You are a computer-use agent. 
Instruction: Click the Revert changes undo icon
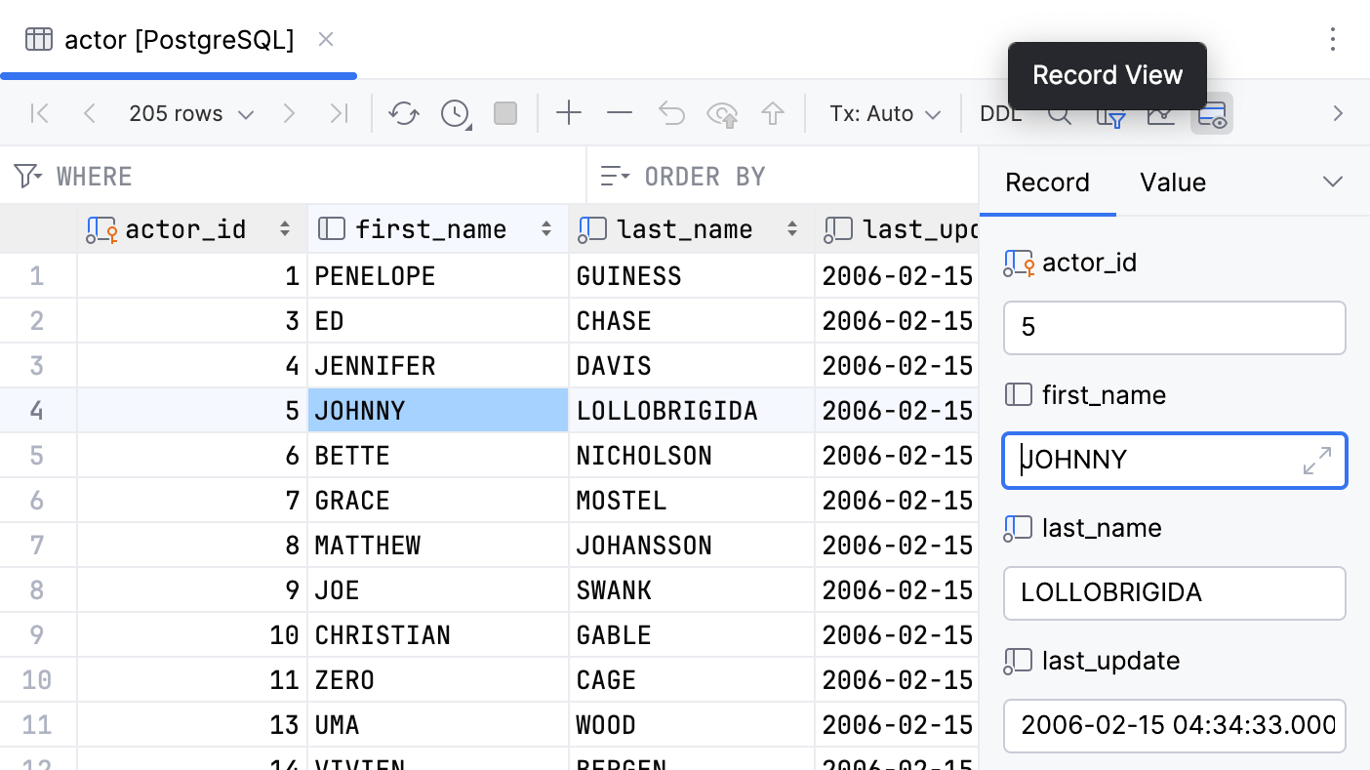click(x=671, y=114)
